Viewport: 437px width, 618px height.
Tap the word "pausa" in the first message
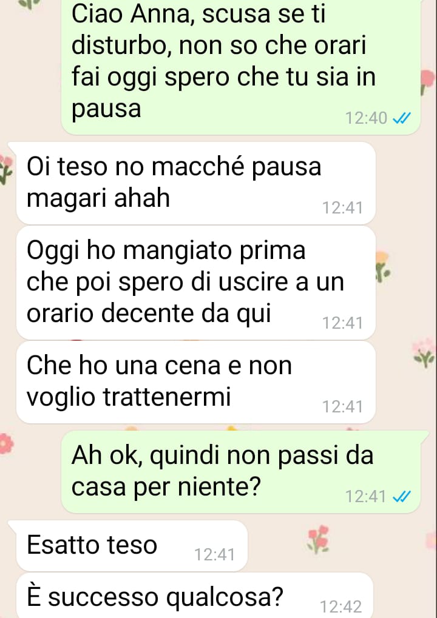click(106, 109)
